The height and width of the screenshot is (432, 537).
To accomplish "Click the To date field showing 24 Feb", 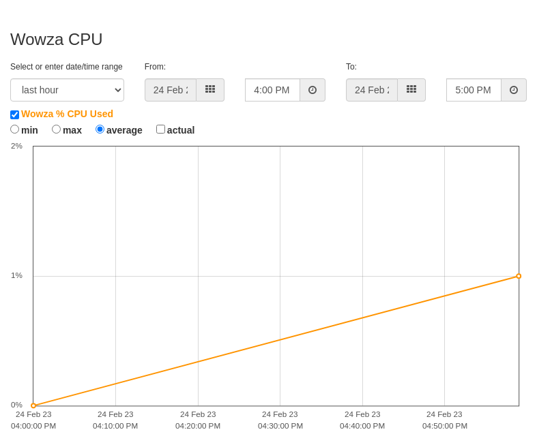I will [x=372, y=90].
